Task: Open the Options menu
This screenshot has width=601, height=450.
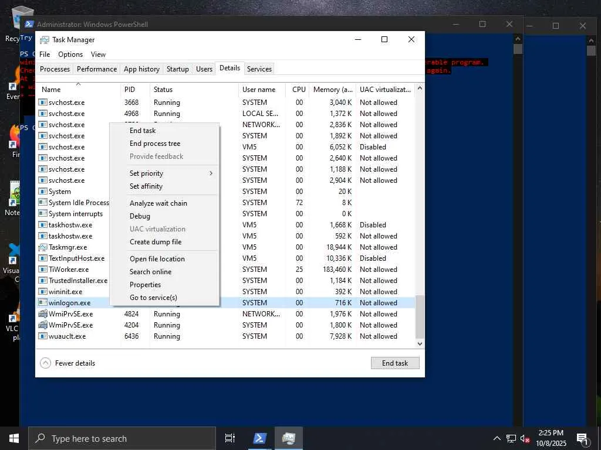Action: click(x=70, y=54)
